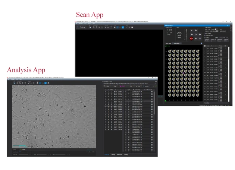This screenshot has height=170, width=235.
Task: Open the Help menu in Scan App
Action: [94, 23]
